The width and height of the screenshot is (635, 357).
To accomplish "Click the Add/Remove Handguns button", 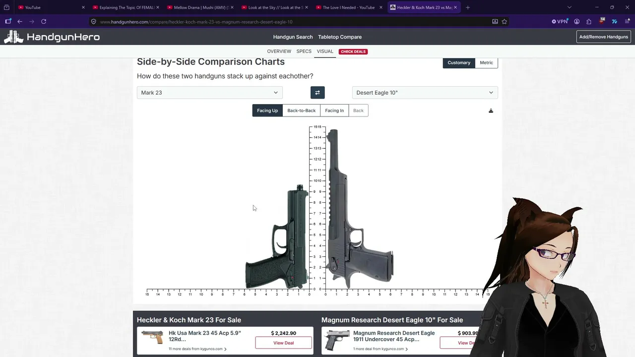I will [604, 37].
